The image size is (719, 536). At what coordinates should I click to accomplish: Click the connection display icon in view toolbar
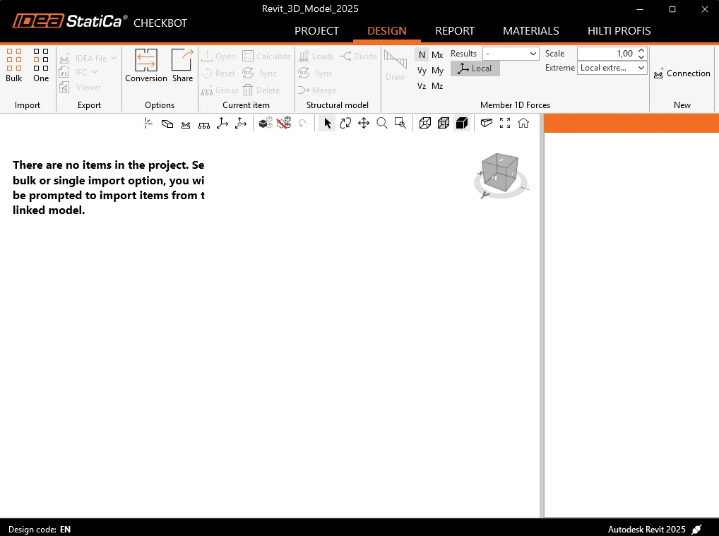[186, 124]
